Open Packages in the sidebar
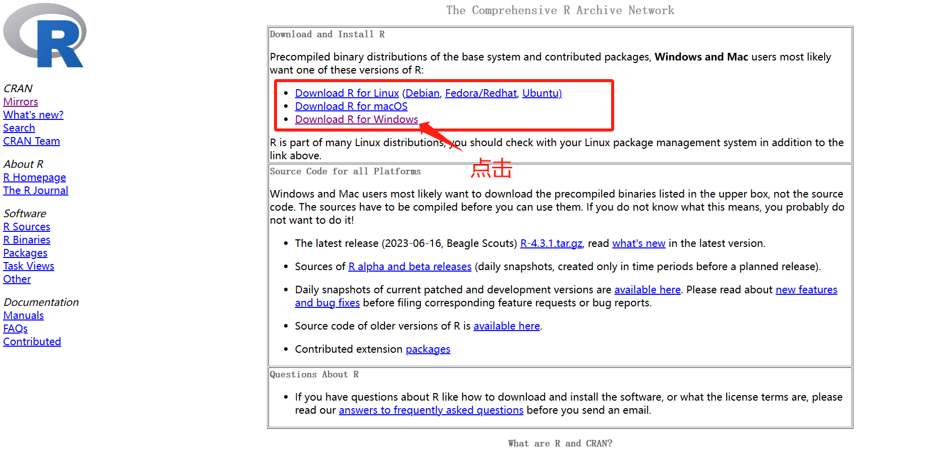Viewport: 925px width, 451px height. pyautogui.click(x=25, y=253)
